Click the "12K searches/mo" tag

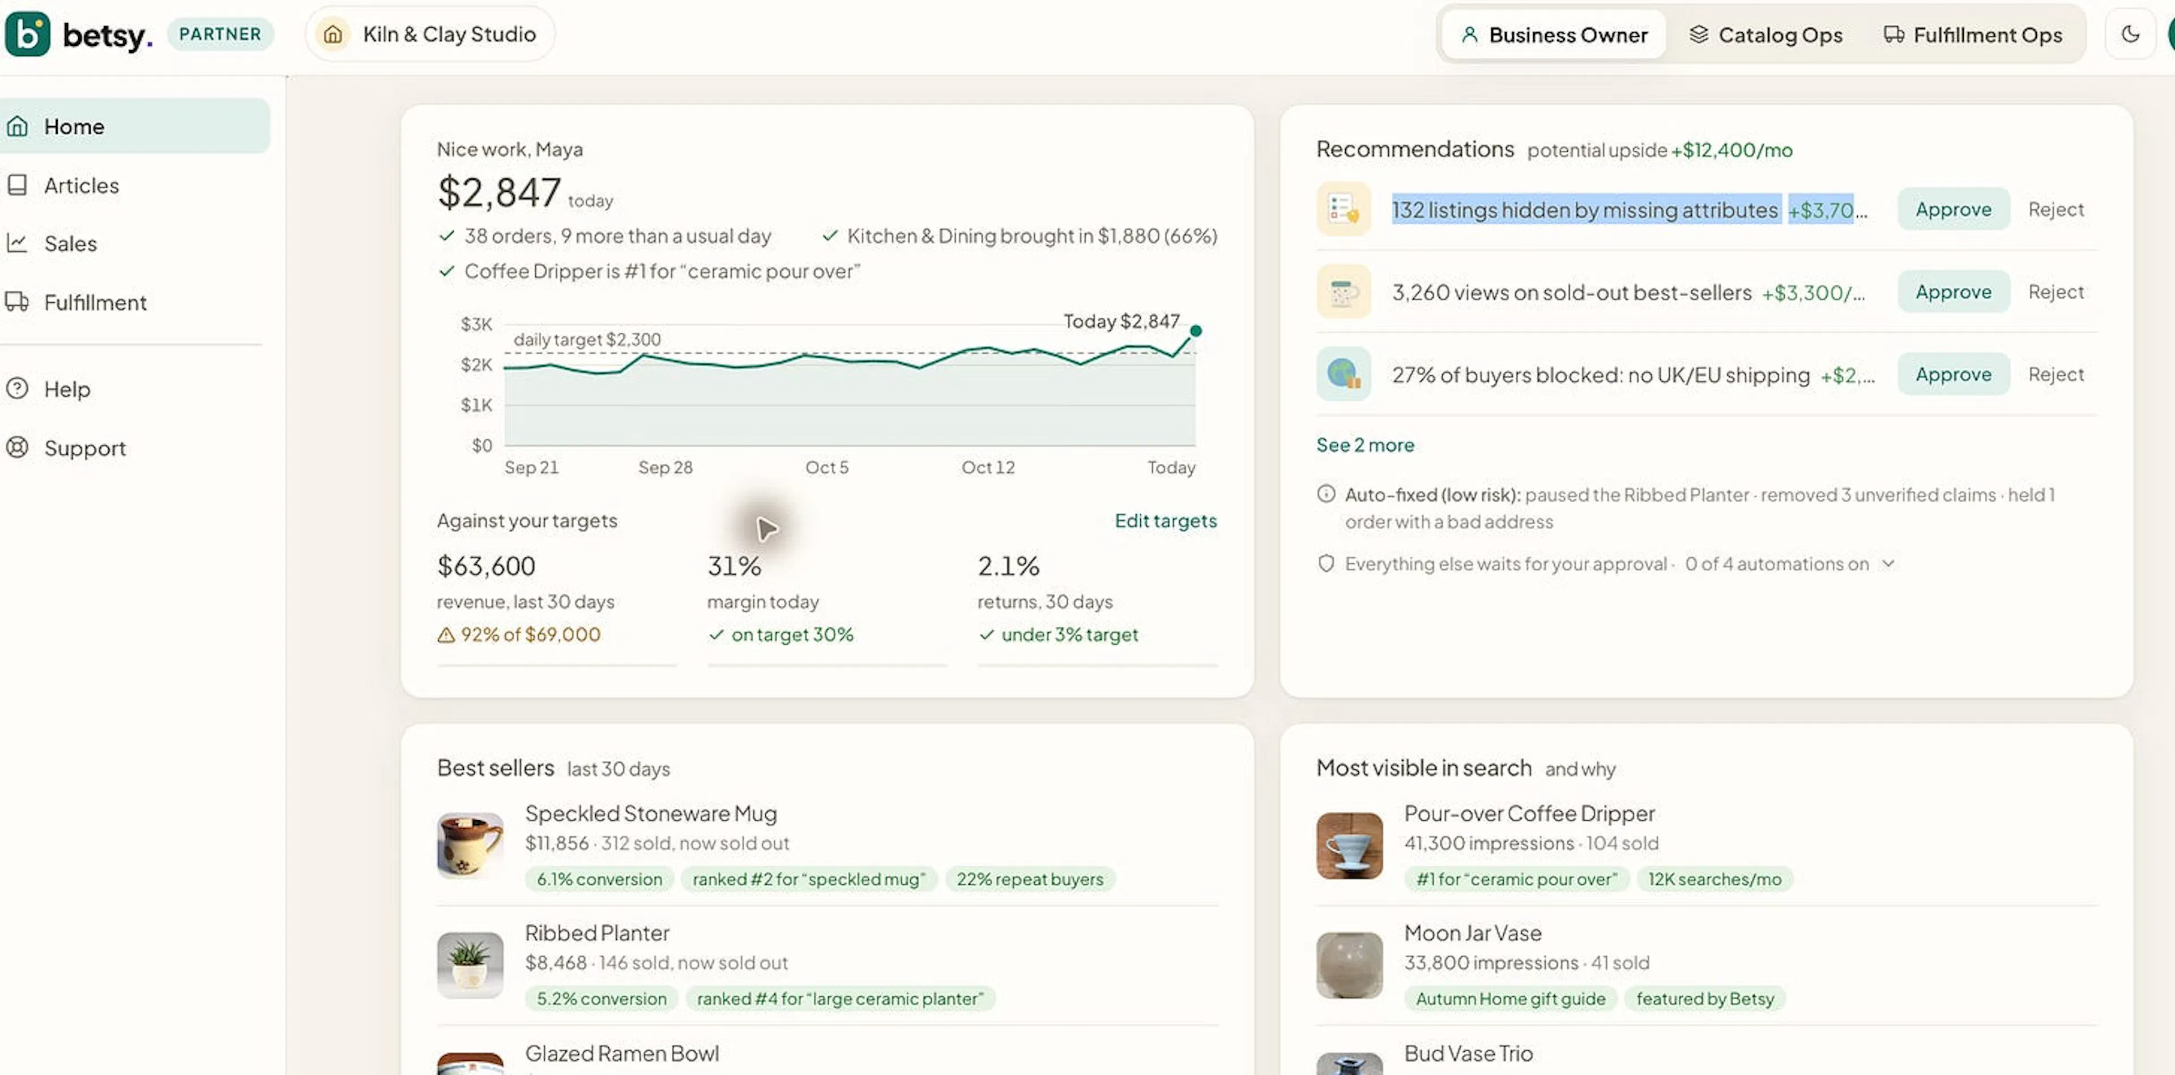[1714, 879]
